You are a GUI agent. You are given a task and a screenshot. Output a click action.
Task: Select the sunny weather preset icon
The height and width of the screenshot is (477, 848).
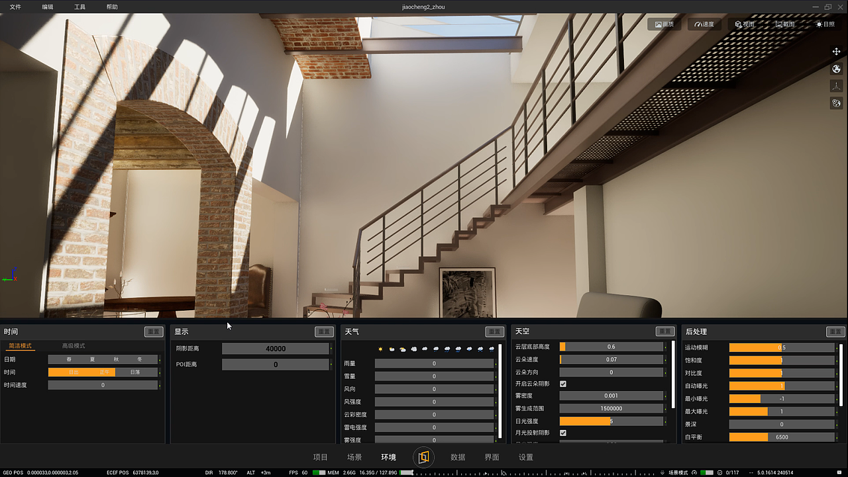(380, 349)
